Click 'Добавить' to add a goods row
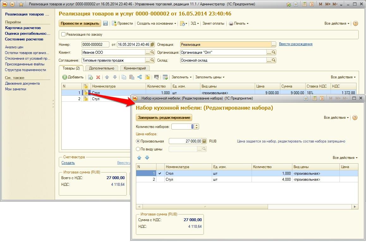The image size is (366, 242). pos(73,77)
